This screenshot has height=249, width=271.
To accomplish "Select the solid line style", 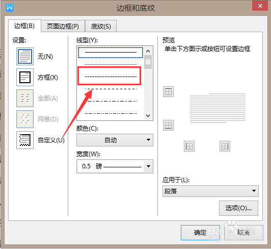I will (x=111, y=52).
